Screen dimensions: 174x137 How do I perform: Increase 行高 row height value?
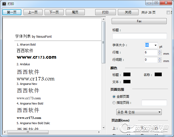[x=160, y=51]
